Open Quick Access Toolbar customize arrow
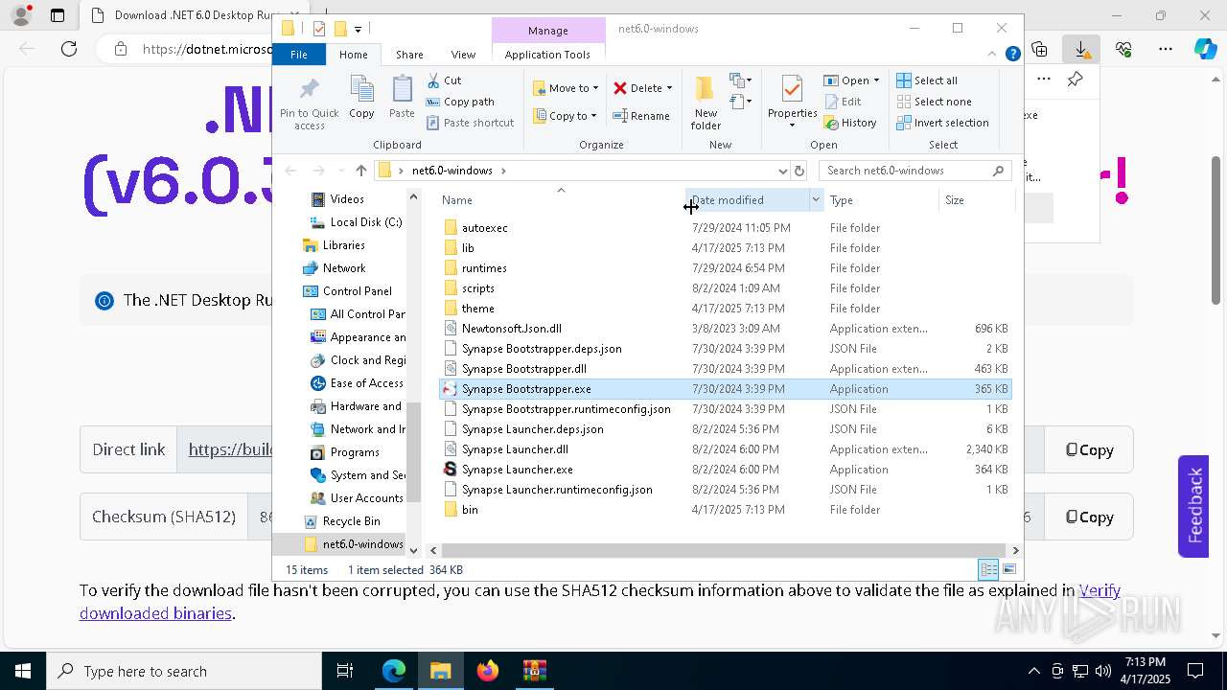This screenshot has width=1227, height=690. click(x=358, y=29)
